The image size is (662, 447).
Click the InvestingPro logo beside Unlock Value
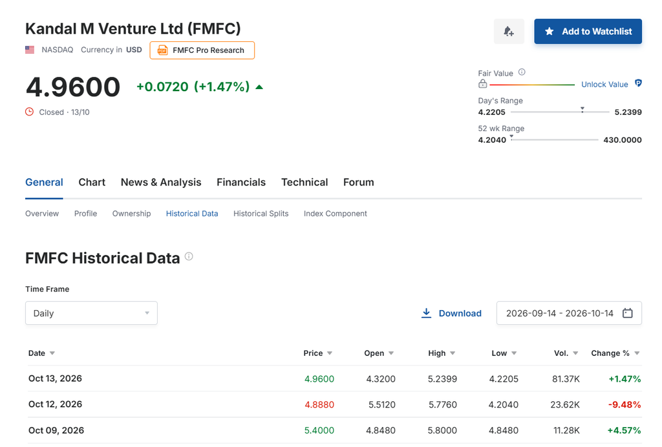(638, 83)
